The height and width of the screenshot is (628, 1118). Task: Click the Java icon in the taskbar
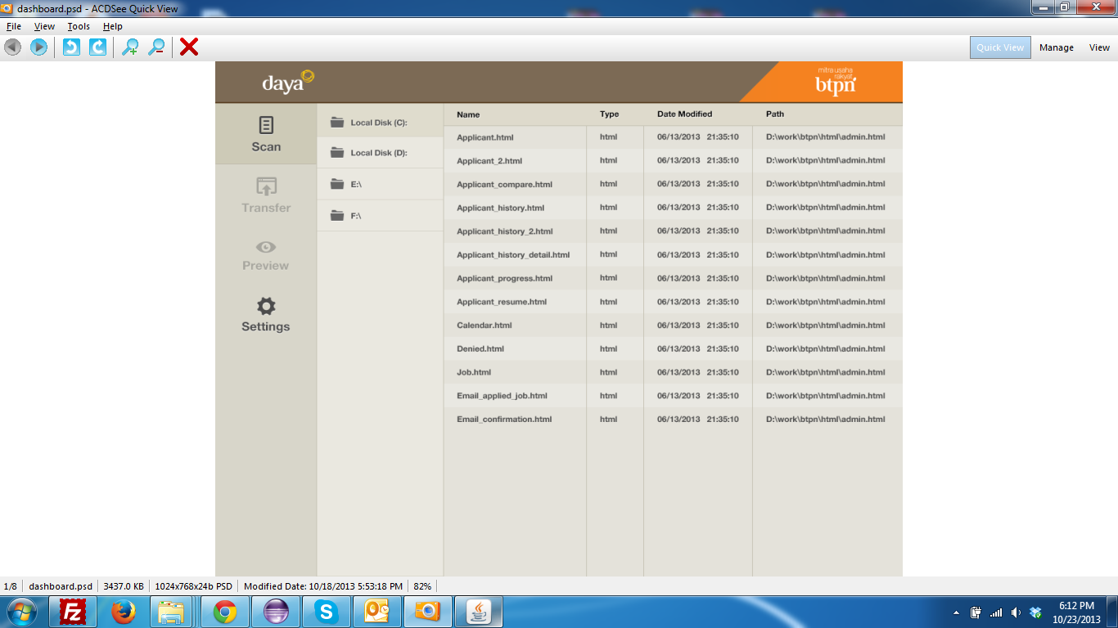[479, 612]
